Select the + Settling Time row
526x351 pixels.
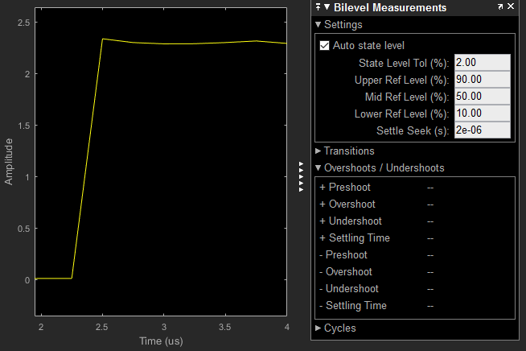pos(415,237)
